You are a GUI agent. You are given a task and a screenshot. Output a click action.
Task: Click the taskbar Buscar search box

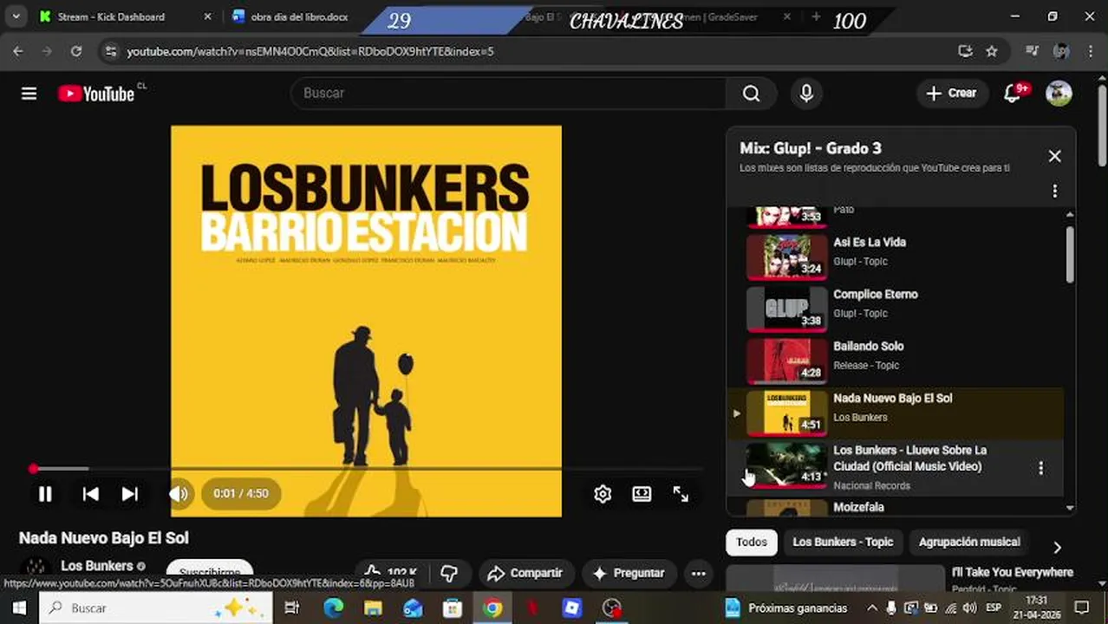point(156,608)
